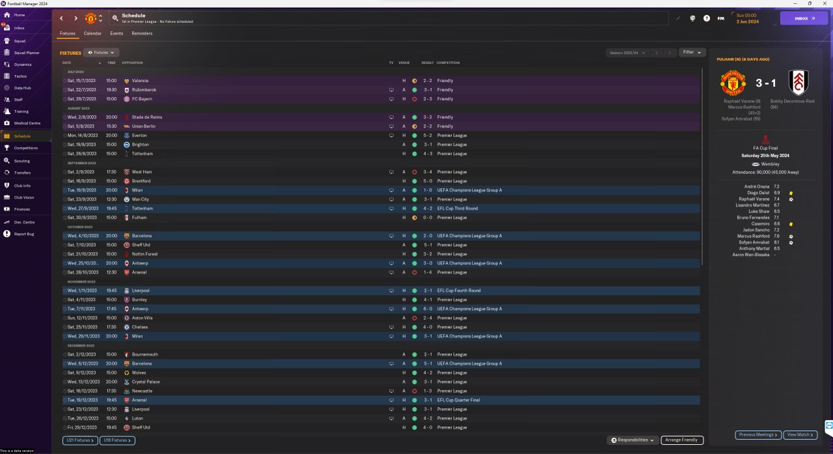Go to Squad in the sidebar

coord(20,40)
